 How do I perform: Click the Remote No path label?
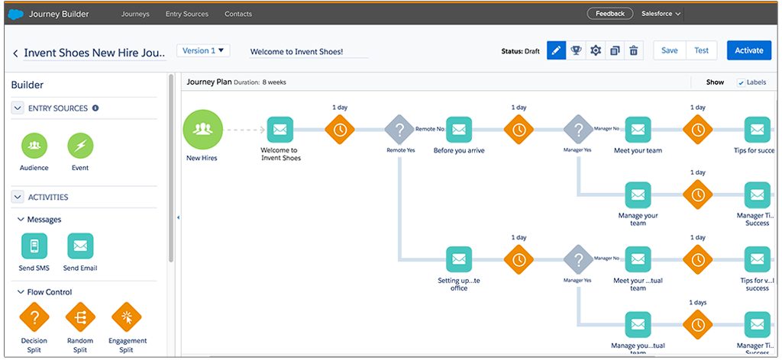pos(430,128)
